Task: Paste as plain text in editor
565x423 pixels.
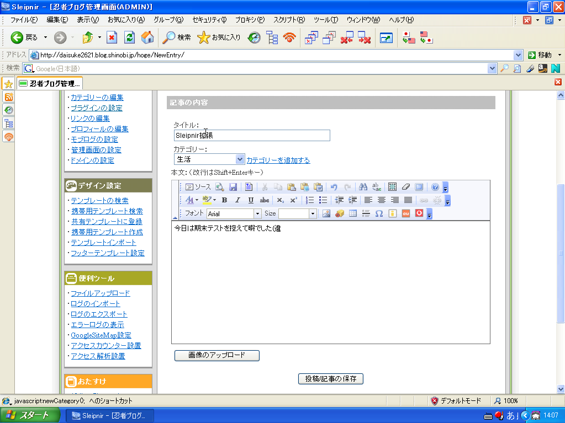Action: point(304,186)
